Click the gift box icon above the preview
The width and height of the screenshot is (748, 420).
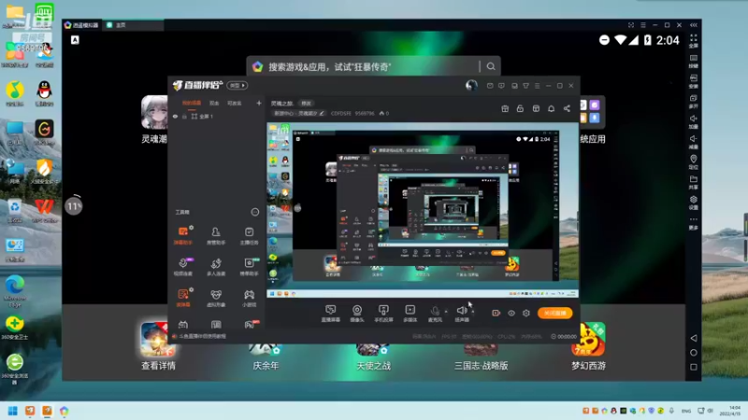505,108
